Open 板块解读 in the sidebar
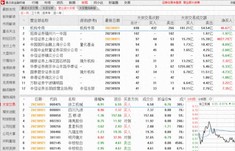Screen dimensions: 235x151 (x=9, y=17)
